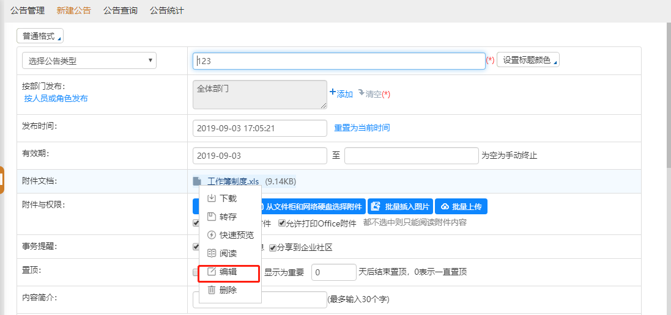Click the empty 有效期 end date field

pos(411,156)
